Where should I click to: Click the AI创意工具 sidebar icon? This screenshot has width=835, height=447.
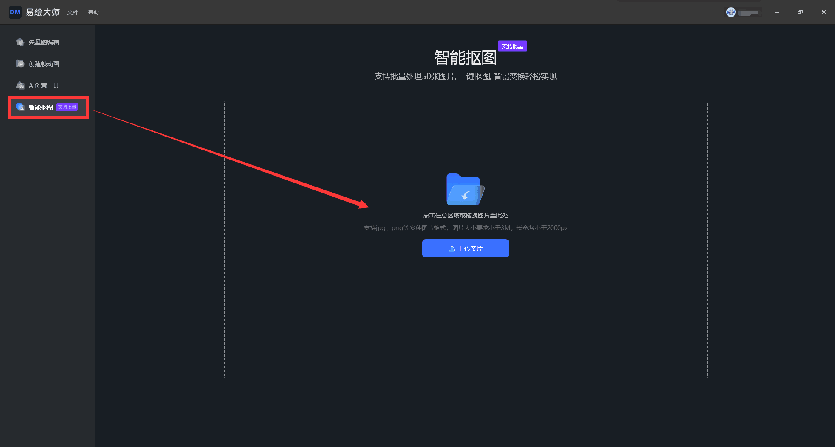20,85
